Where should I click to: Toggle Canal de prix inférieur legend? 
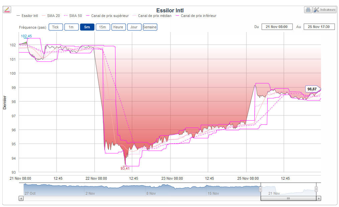pos(196,16)
